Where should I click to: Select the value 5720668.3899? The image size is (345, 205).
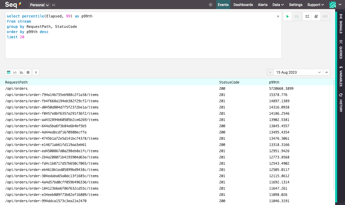(281, 88)
